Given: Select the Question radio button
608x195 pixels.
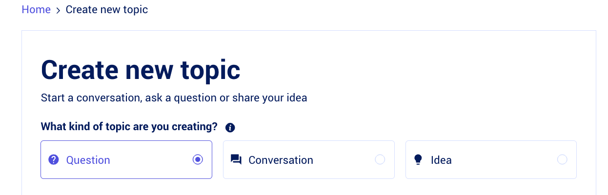Looking at the screenshot, I should (198, 159).
